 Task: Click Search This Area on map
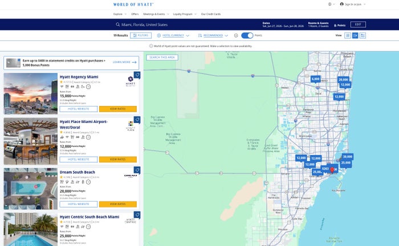pyautogui.click(x=162, y=58)
